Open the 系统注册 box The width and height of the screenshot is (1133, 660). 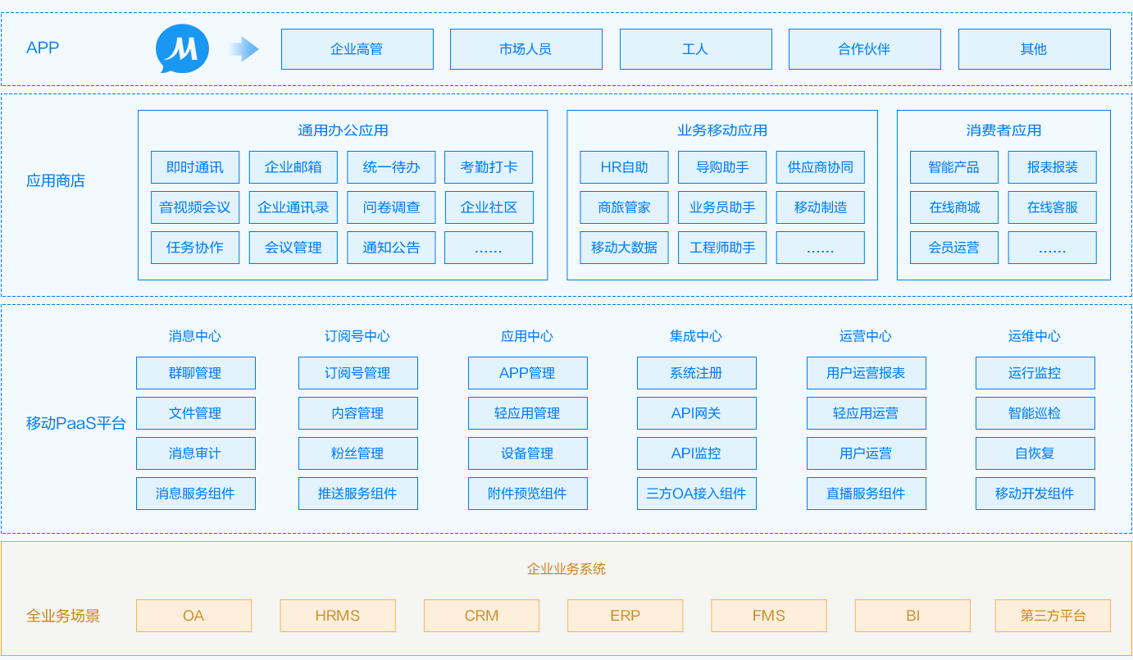(x=697, y=373)
